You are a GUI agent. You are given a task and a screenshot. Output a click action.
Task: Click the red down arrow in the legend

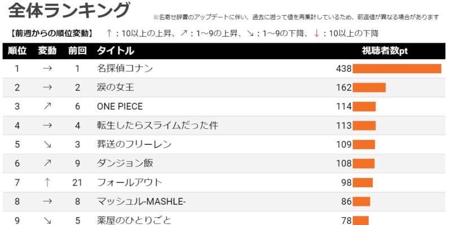coord(317,34)
